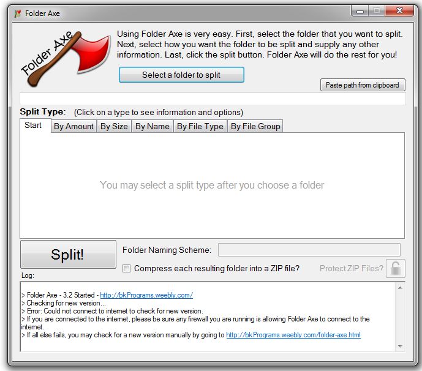Open the By File Group tab
The width and height of the screenshot is (422, 371).
pyautogui.click(x=255, y=126)
